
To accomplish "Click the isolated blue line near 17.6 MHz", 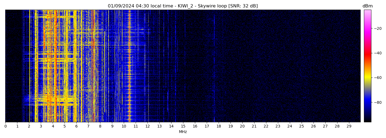I will click(x=214, y=66).
